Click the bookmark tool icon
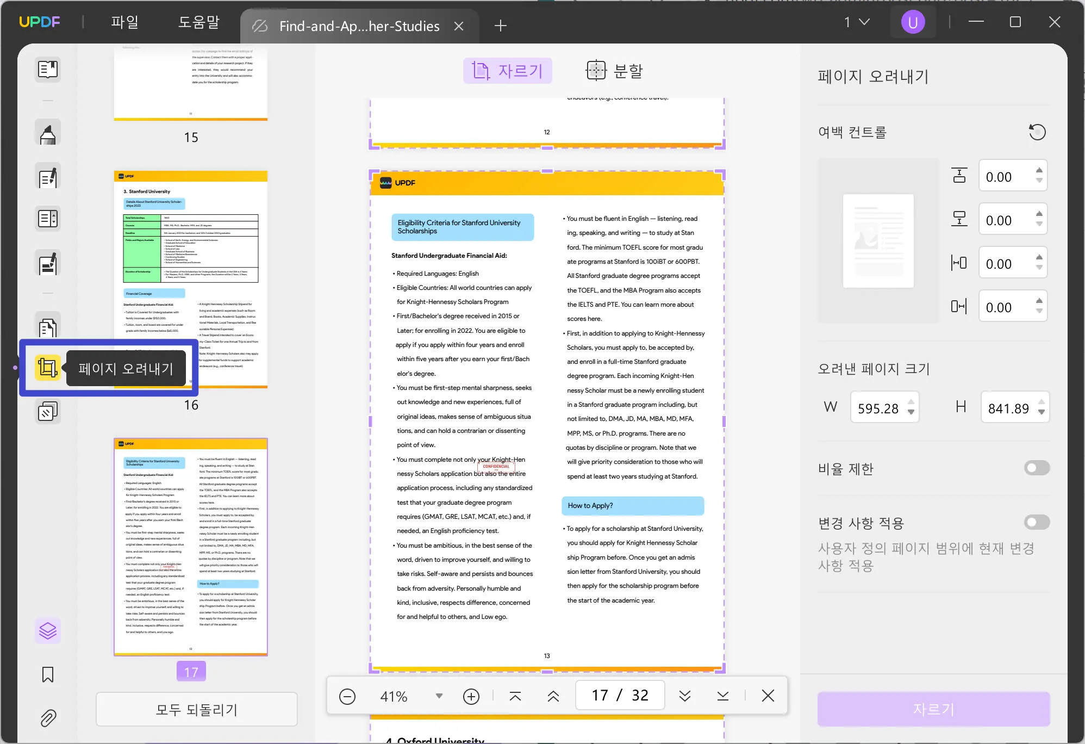This screenshot has width=1085, height=744. tap(47, 675)
